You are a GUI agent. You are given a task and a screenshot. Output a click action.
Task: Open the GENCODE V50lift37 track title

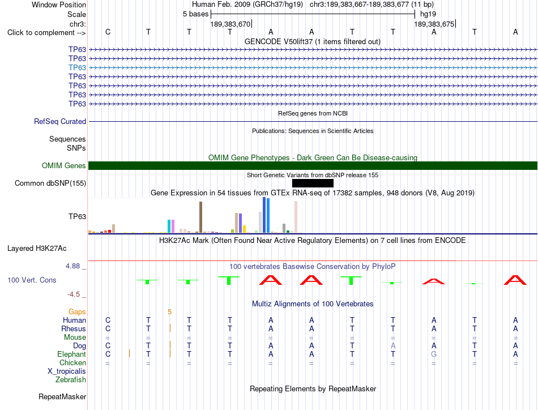(x=312, y=41)
